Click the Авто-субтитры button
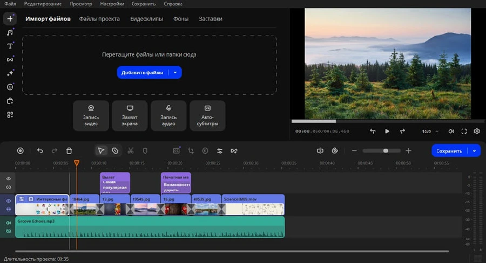This screenshot has height=263, width=486. click(x=207, y=115)
